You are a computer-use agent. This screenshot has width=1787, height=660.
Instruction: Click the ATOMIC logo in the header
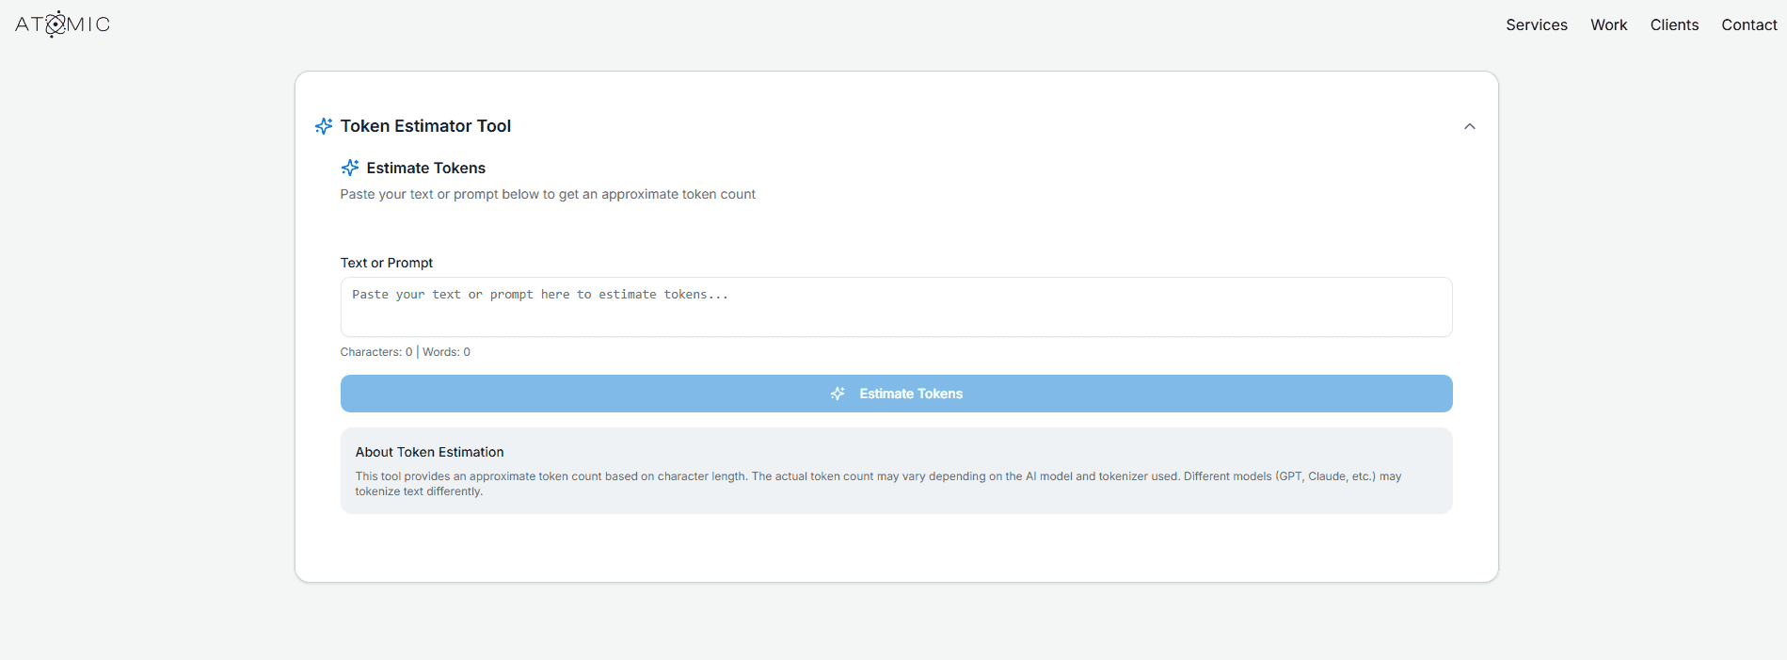click(62, 24)
